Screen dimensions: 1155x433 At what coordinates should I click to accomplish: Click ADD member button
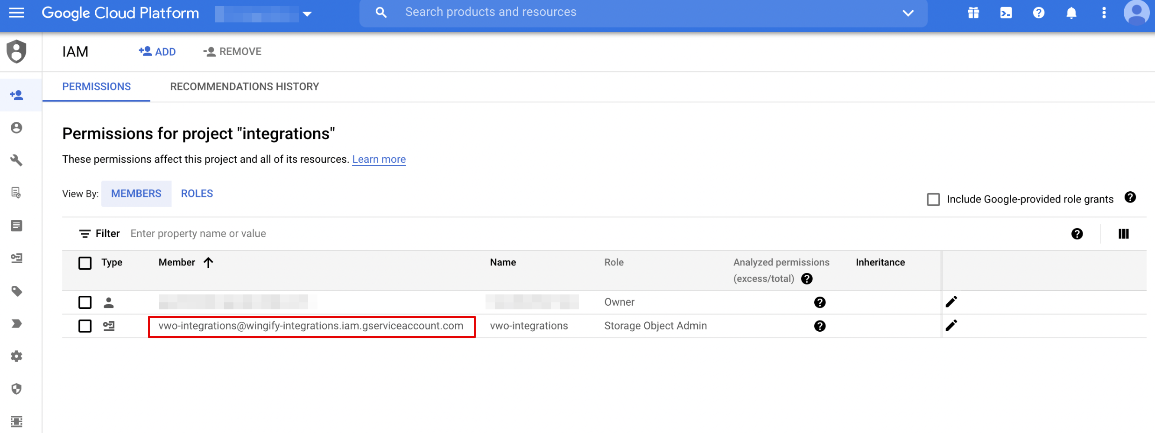click(157, 51)
